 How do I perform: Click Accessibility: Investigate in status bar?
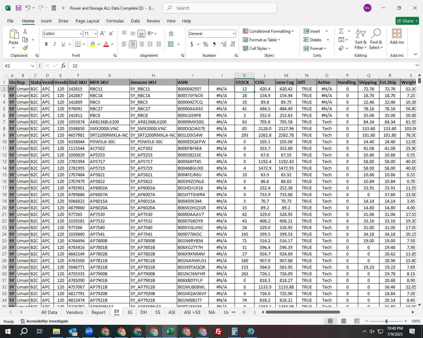(44, 321)
